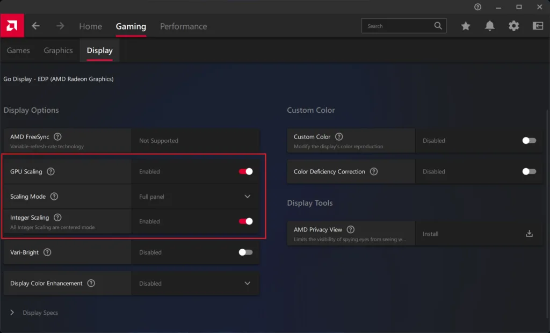
Task: Enable the Vari-Bright toggle
Action: [x=245, y=252]
